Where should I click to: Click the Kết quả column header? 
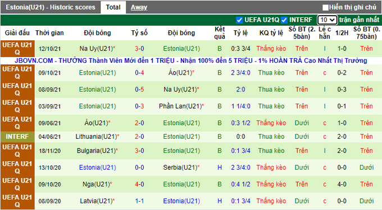pyautogui.click(x=220, y=33)
